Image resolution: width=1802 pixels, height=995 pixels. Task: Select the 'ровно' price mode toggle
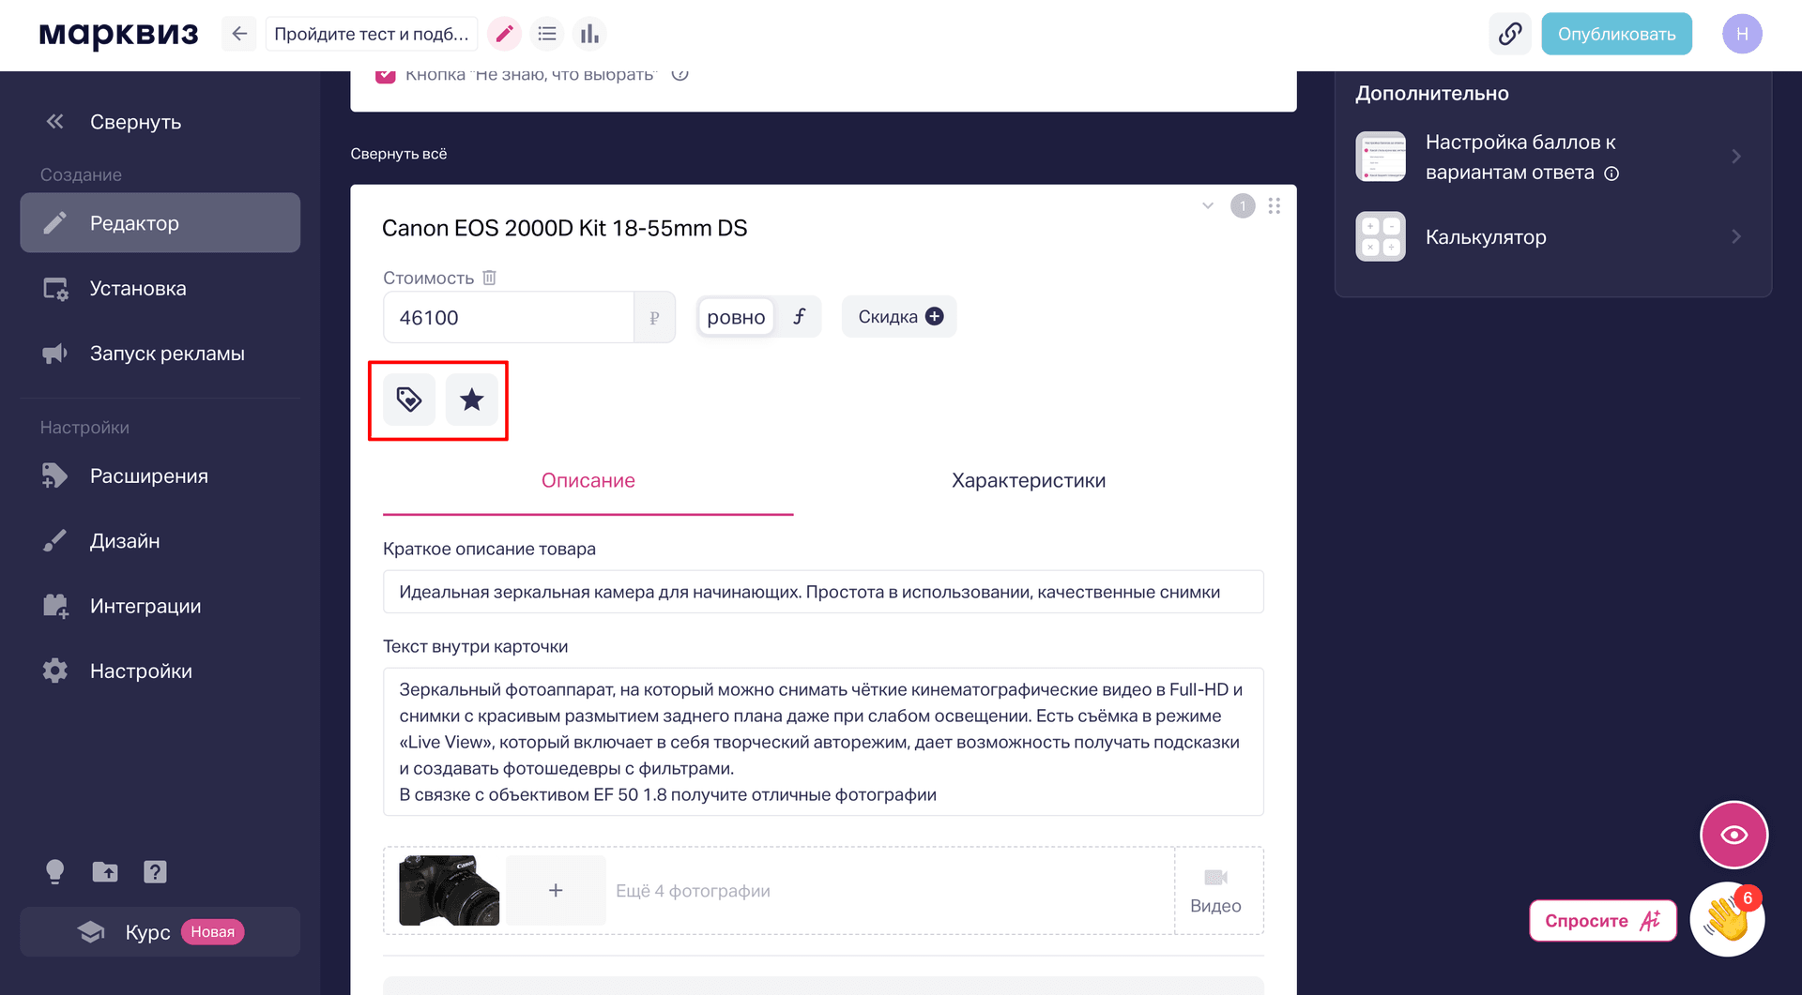point(736,317)
